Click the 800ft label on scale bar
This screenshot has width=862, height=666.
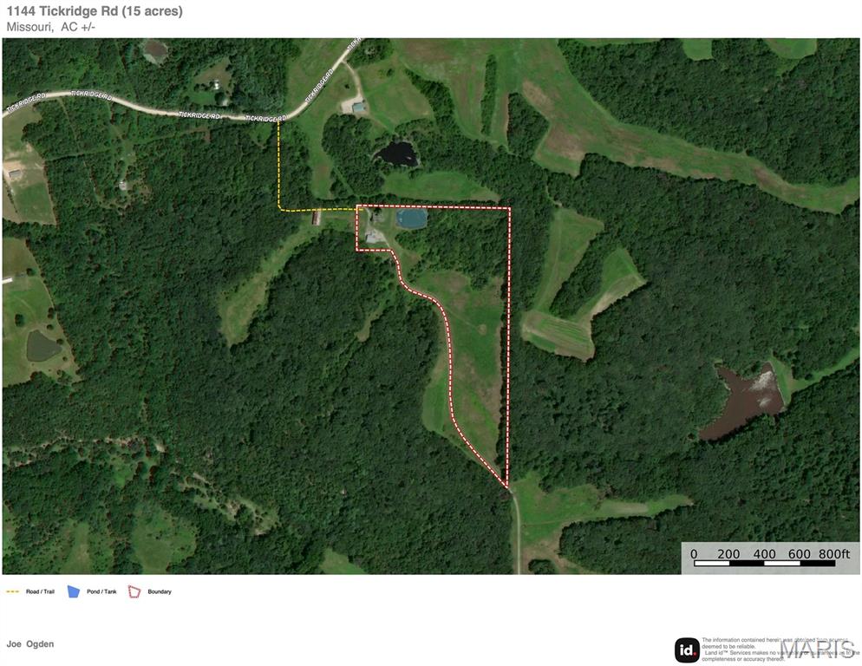coord(834,554)
